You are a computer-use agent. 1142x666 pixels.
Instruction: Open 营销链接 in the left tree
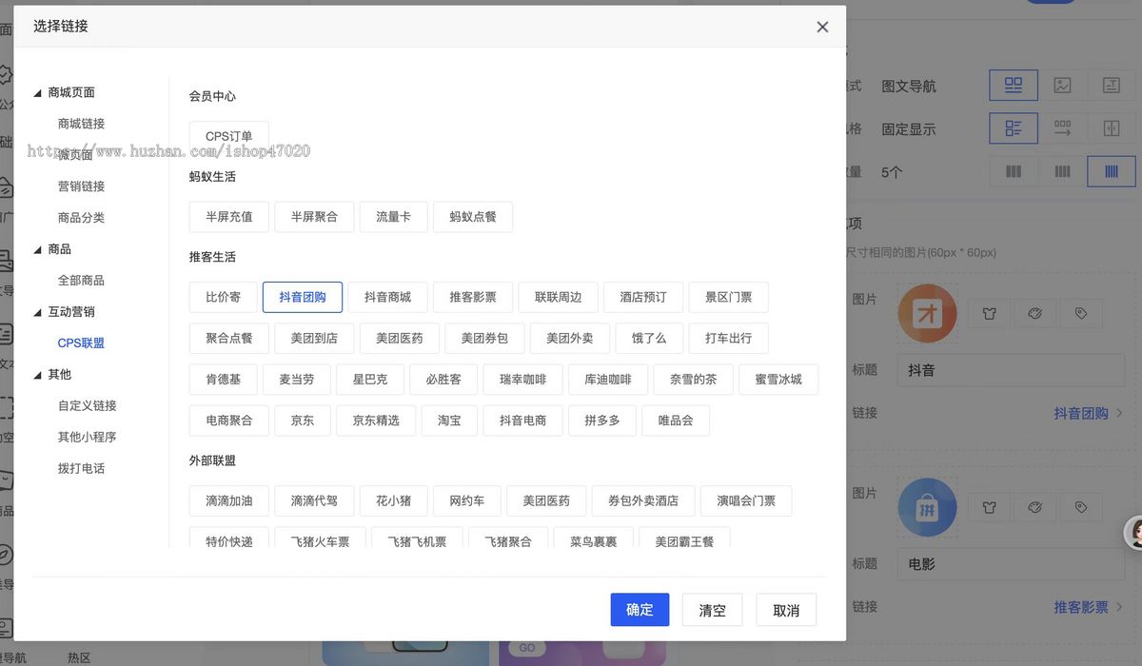click(x=81, y=186)
